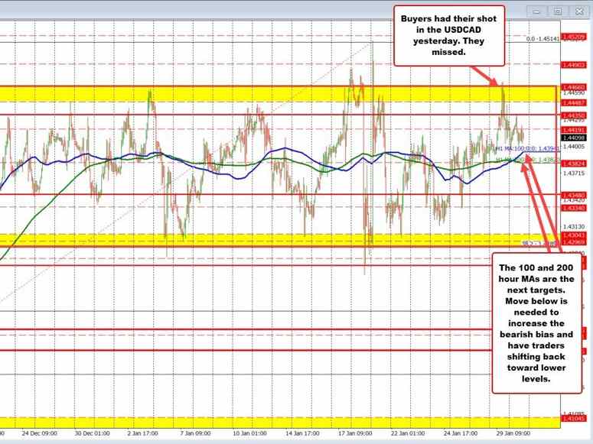Image resolution: width=593 pixels, height=444 pixels.
Task: Click the 22 Jan 01:00 time axis label
Action: [x=407, y=433]
